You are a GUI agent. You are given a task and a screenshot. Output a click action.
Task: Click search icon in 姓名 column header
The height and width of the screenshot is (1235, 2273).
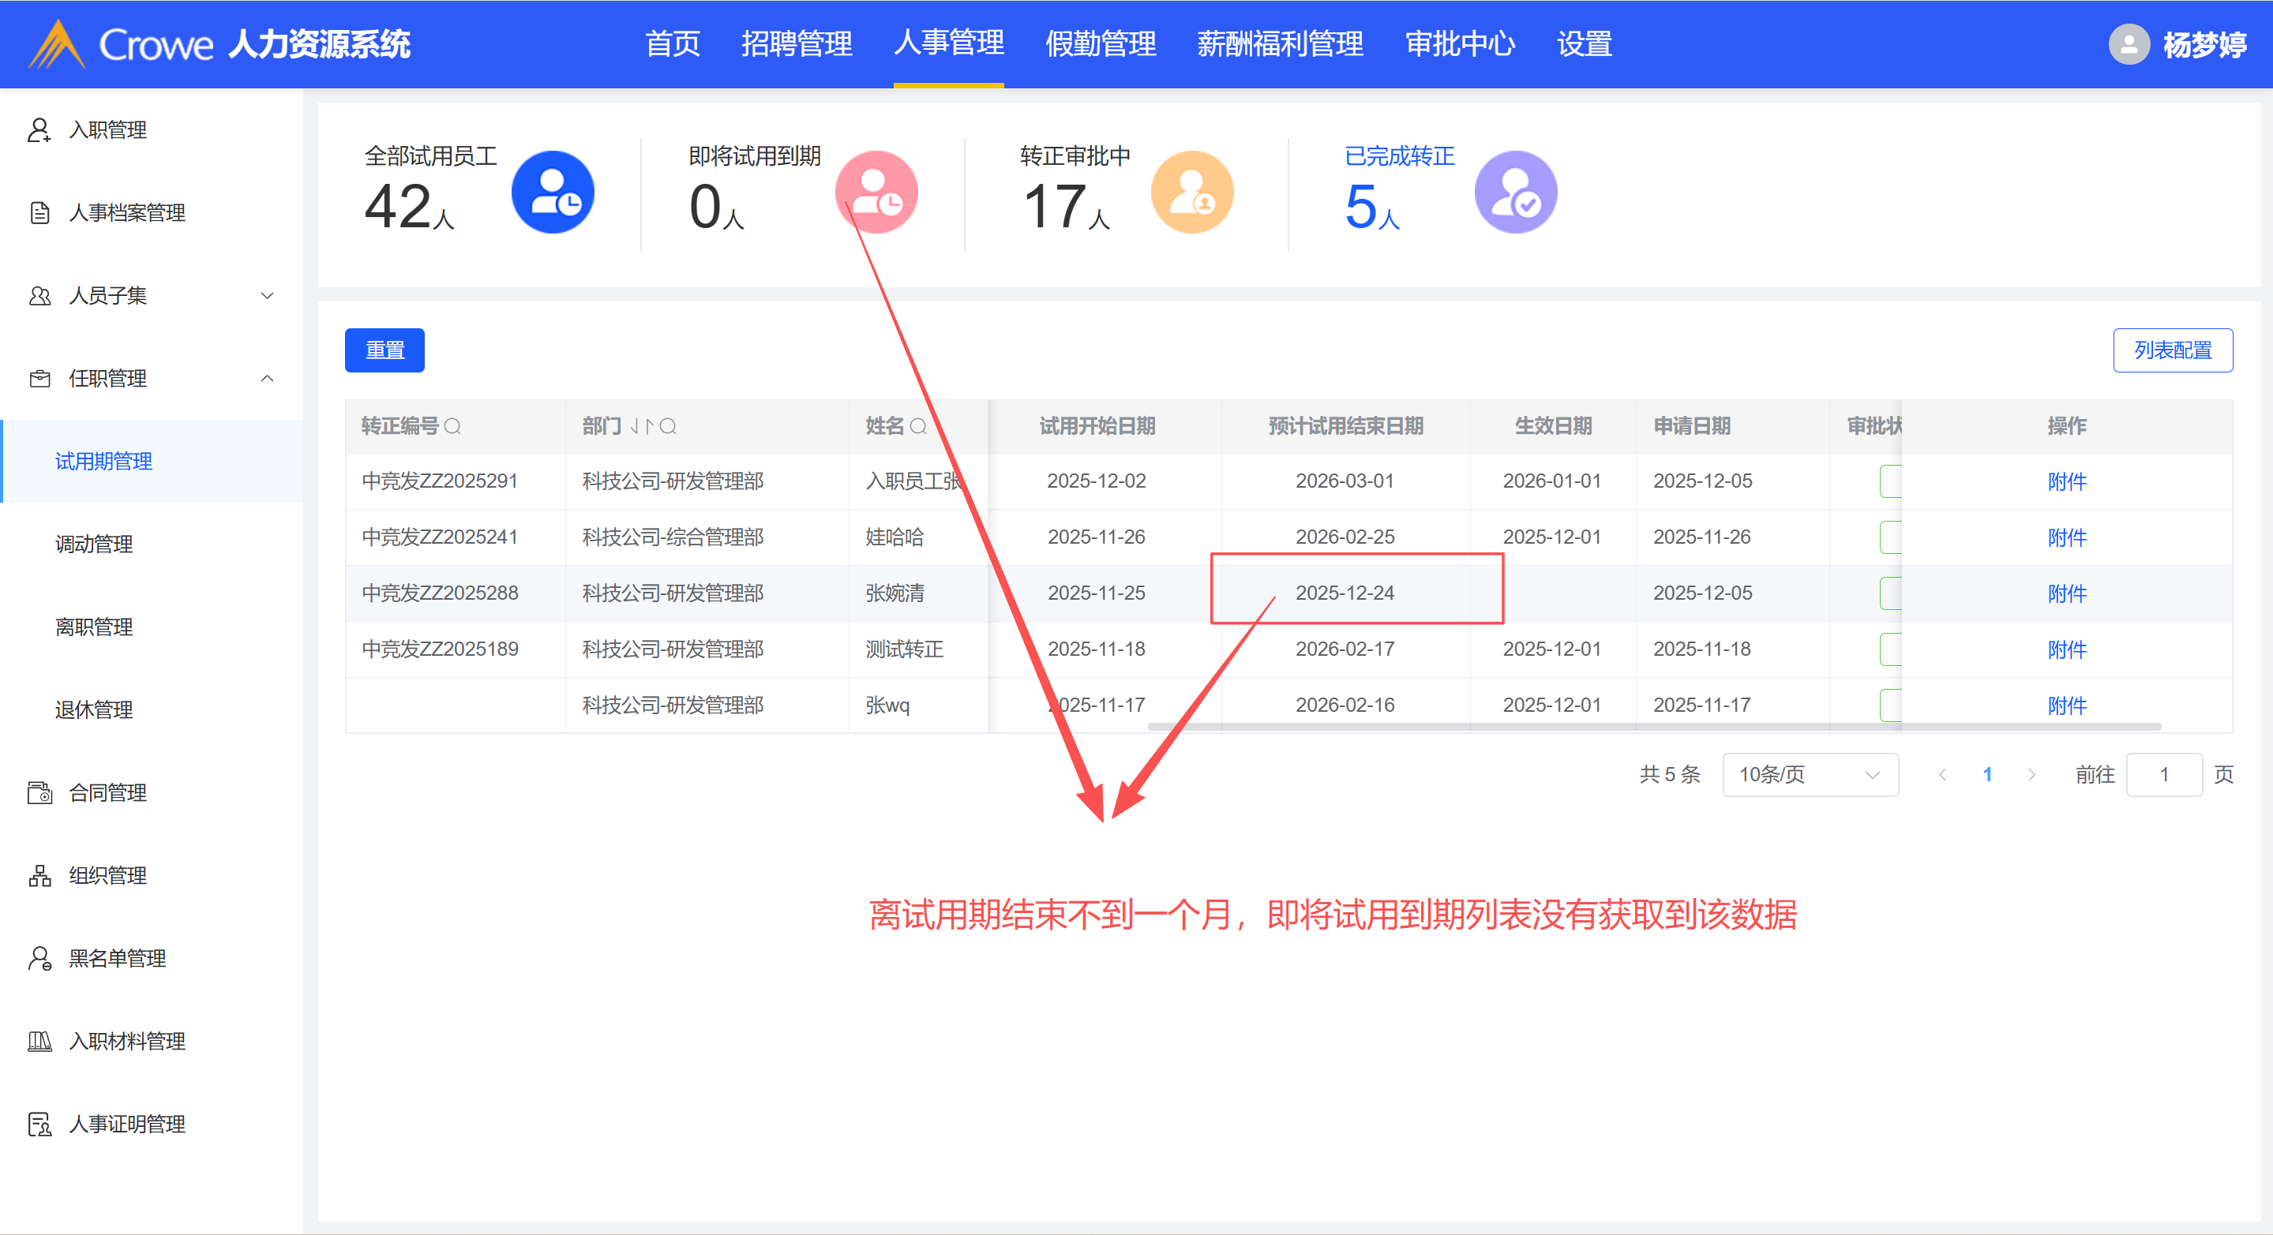(917, 427)
